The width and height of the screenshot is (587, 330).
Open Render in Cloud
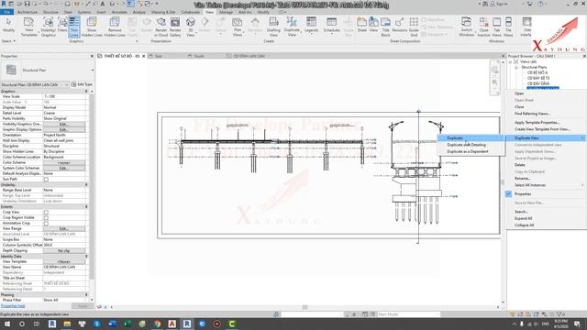(161, 27)
